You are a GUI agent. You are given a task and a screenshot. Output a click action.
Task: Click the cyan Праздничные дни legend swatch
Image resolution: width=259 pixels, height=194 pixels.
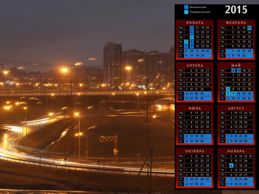click(186, 12)
